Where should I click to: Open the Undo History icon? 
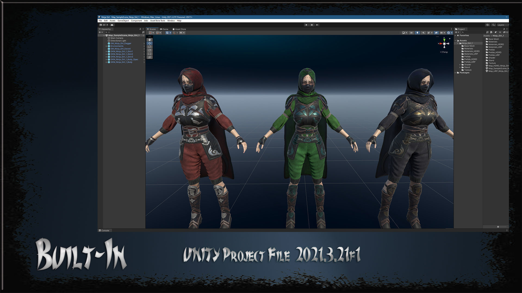tap(487, 25)
